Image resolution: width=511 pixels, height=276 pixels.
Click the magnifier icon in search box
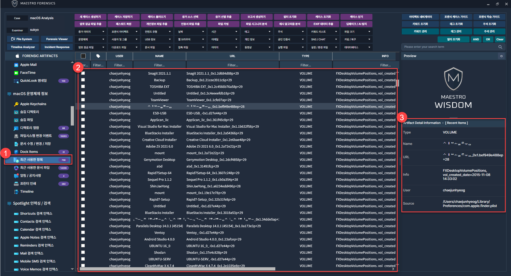pos(500,47)
